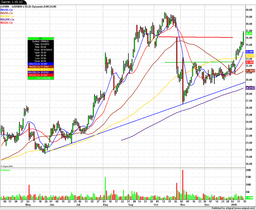Image resolution: width=256 pixels, height=210 pixels.
Task: Click the 'Close 36.64' row
Action: (41, 61)
